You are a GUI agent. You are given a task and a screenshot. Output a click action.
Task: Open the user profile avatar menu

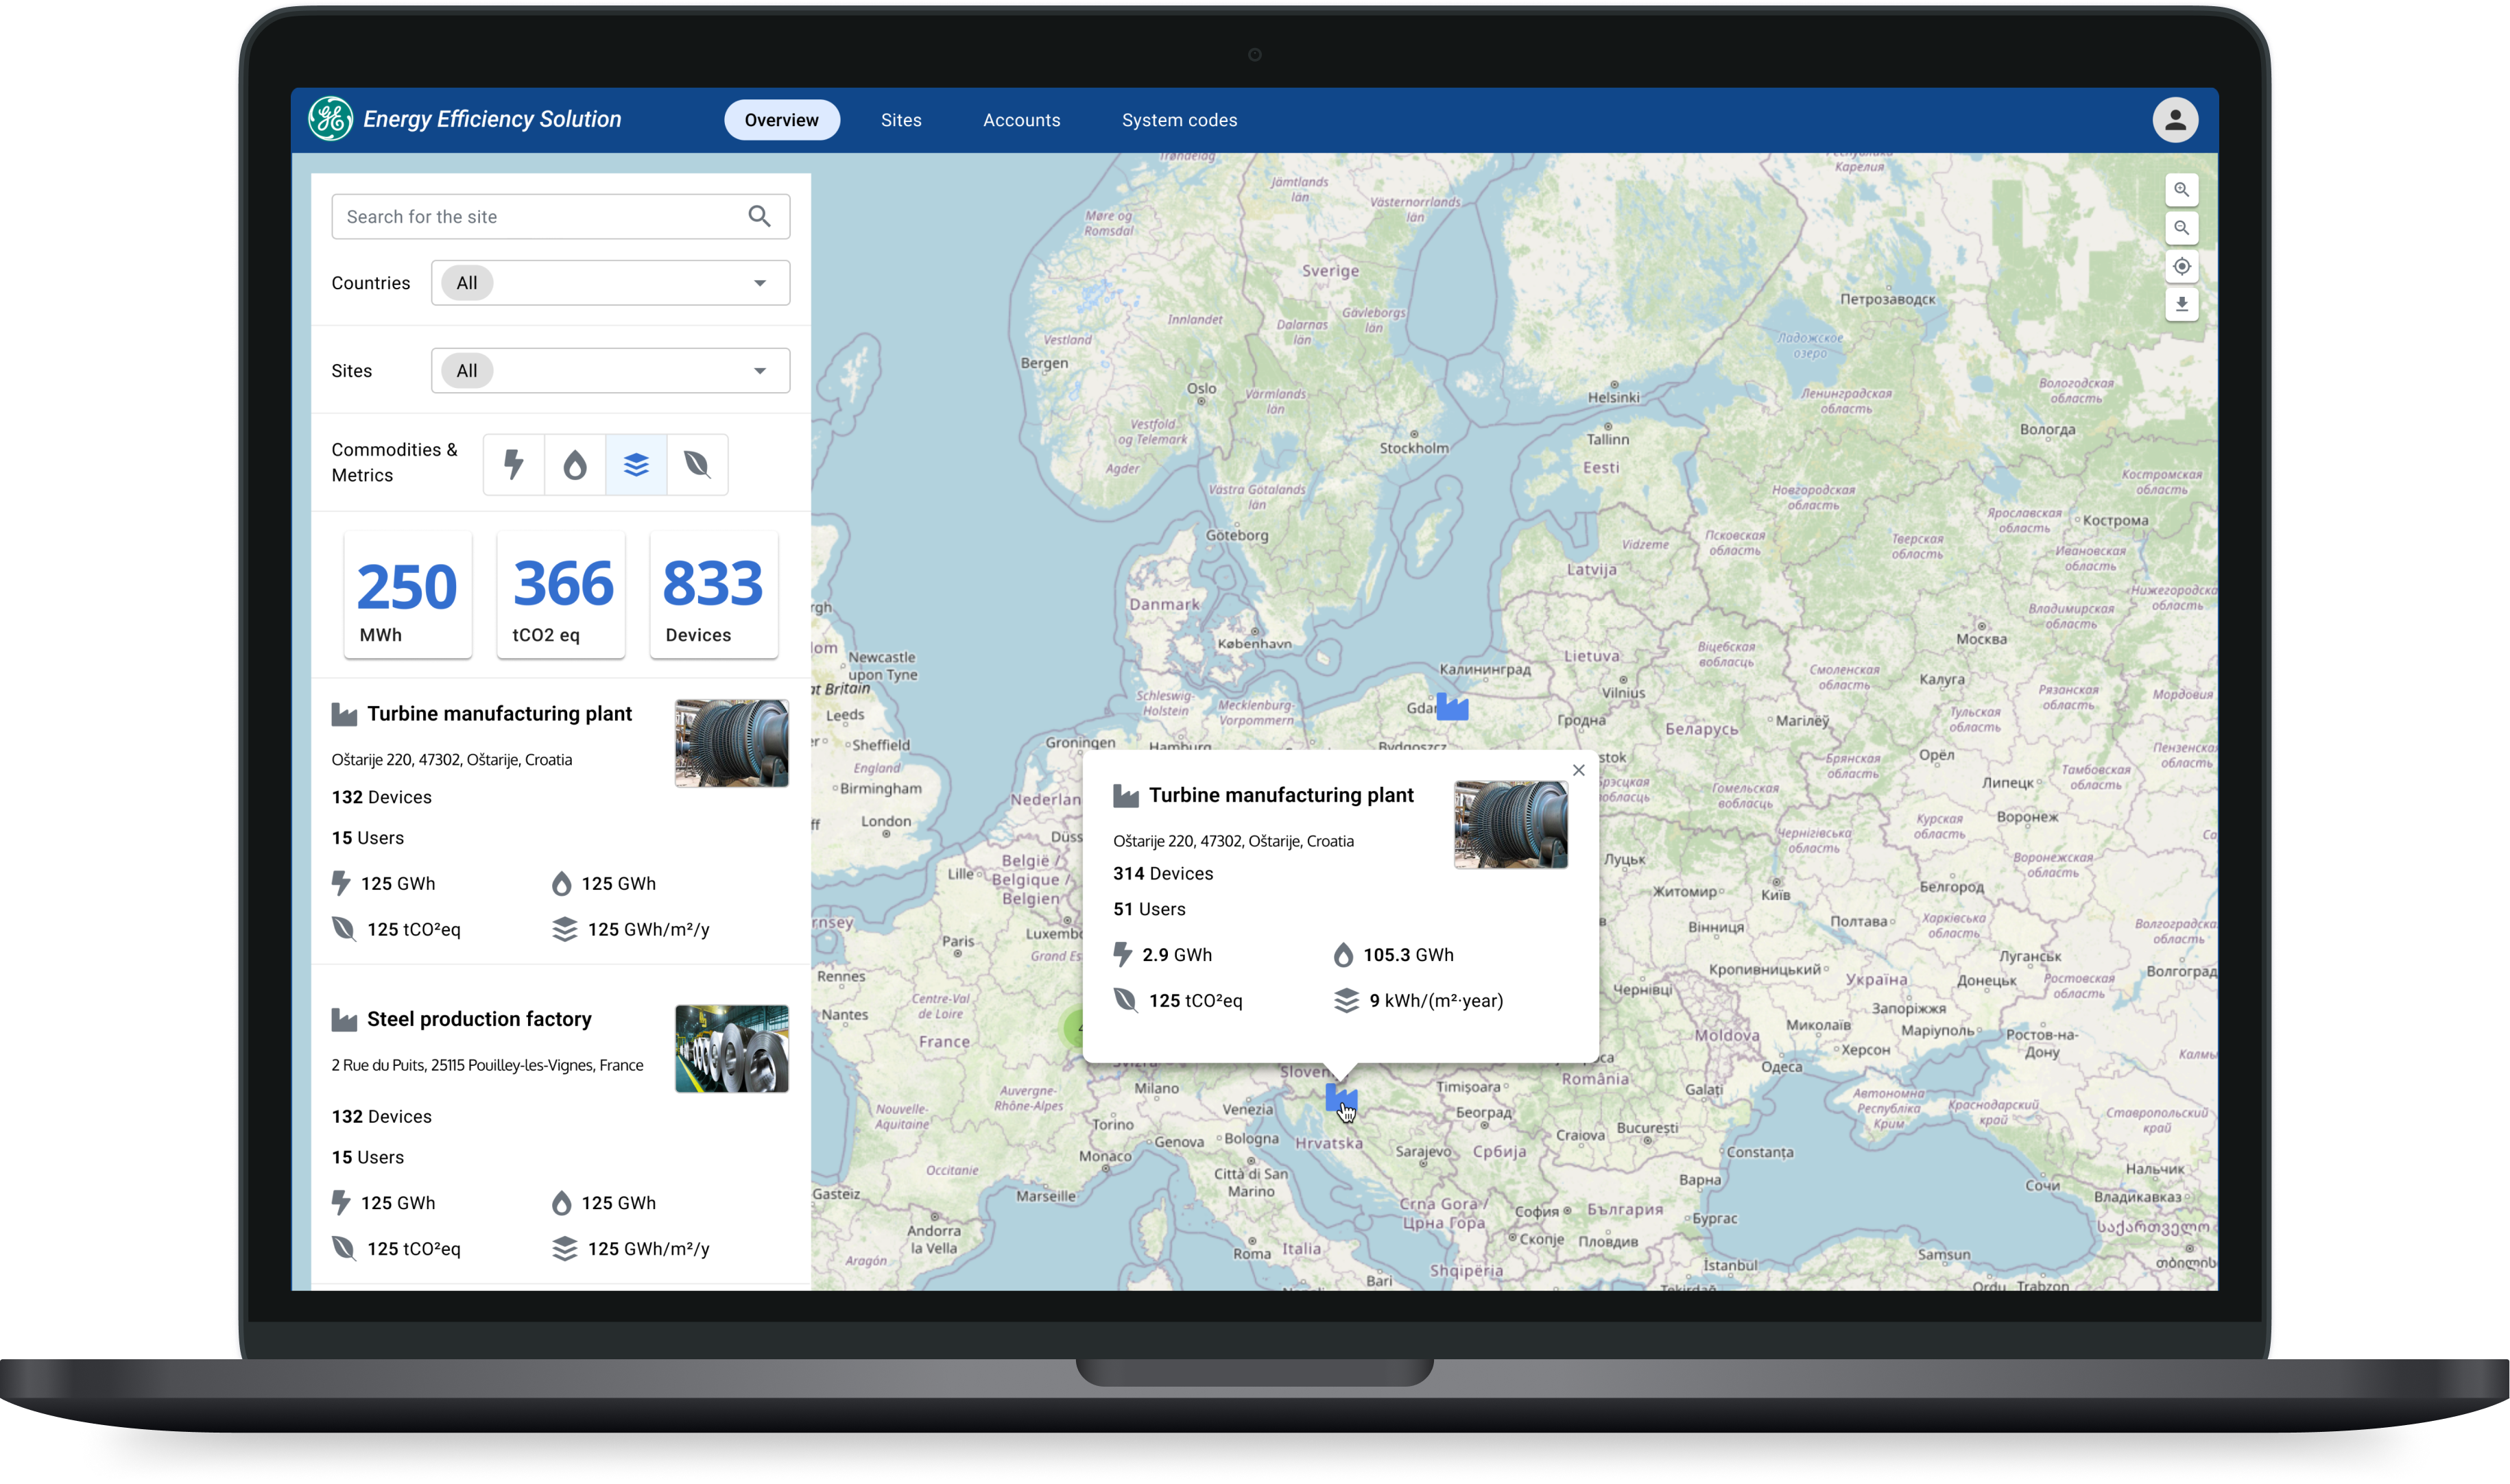pos(2174,120)
